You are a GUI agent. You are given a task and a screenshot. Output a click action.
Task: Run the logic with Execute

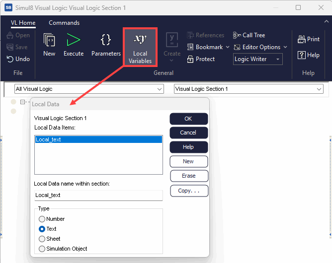pos(74,45)
